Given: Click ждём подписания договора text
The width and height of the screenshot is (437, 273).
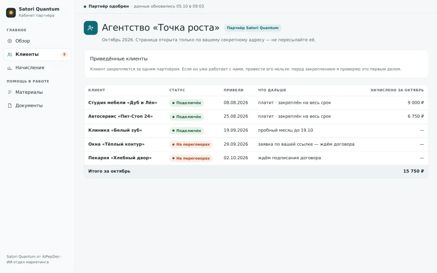Looking at the screenshot, I should [x=290, y=158].
